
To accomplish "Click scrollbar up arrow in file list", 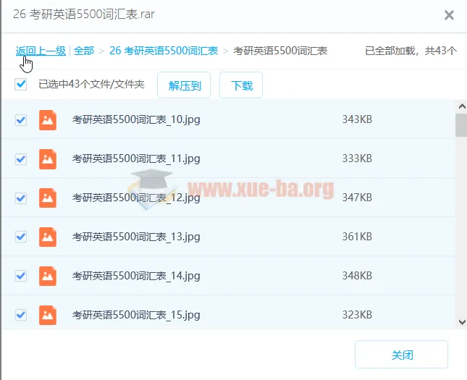I will coord(460,106).
